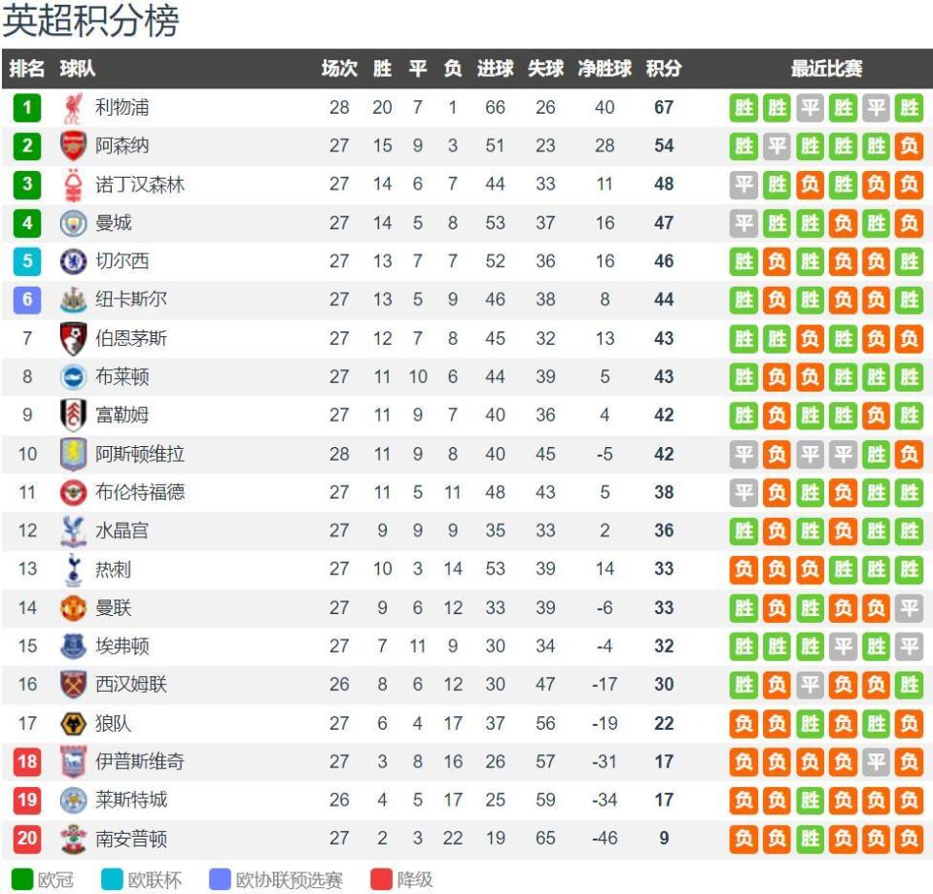Sort table by 净胜球 column header

coord(605,69)
